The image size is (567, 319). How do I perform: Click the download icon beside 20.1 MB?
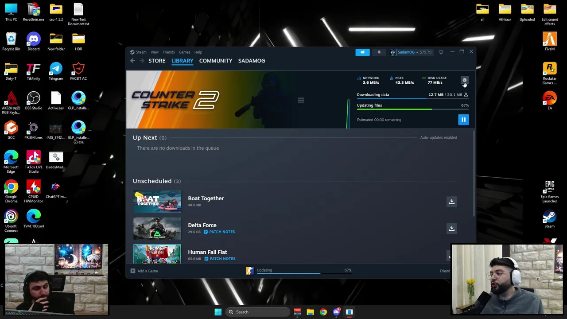pyautogui.click(x=466, y=94)
